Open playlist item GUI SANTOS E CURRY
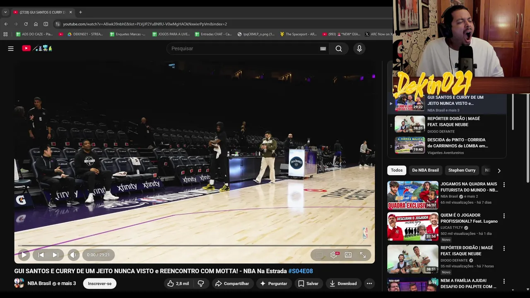Image resolution: width=530 pixels, height=298 pixels. (446, 103)
